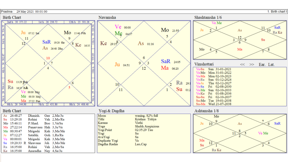Click Mo 15:46 PSh in the birth chart diagram
The width and height of the screenshot is (288, 162).
pos(75,33)
